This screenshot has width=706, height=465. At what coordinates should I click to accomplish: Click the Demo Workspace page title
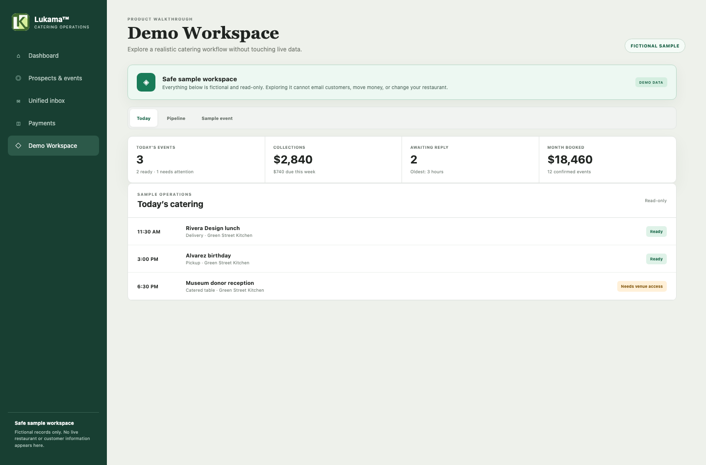tap(203, 33)
